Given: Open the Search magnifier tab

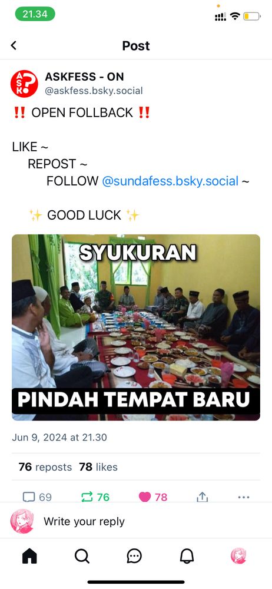Looking at the screenshot, I should (x=82, y=556).
